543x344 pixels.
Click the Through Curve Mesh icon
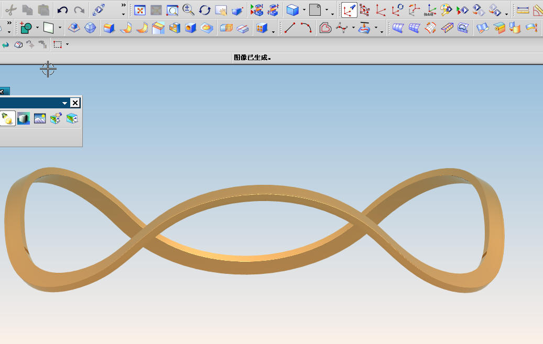[414, 28]
